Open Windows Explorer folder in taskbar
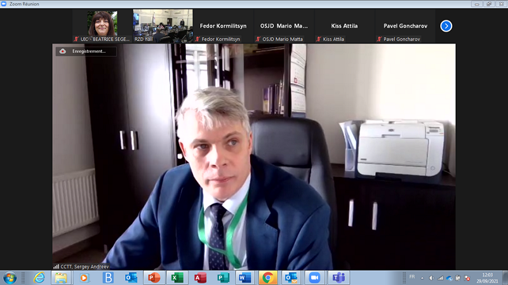The image size is (508, 285). (60, 277)
